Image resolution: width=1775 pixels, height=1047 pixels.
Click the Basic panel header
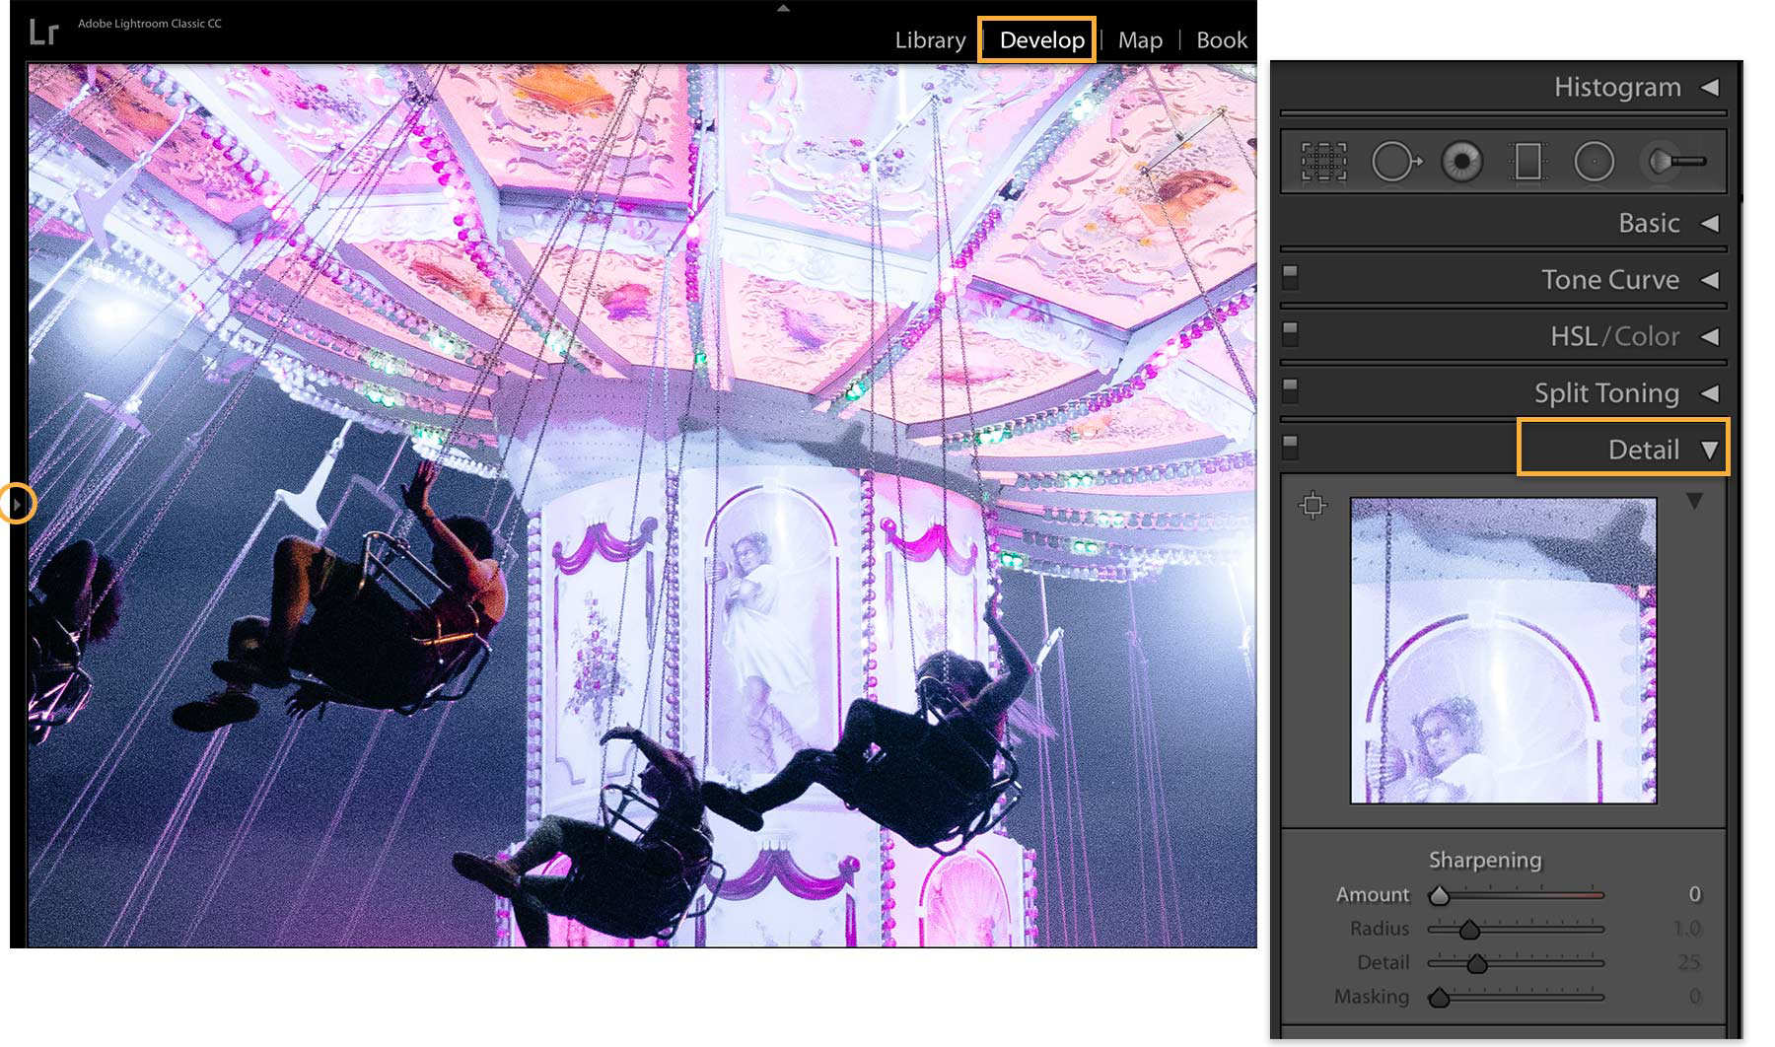click(x=1648, y=223)
